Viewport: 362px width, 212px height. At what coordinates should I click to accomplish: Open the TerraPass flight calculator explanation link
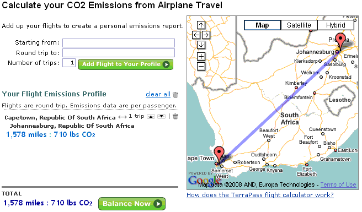click(260, 195)
